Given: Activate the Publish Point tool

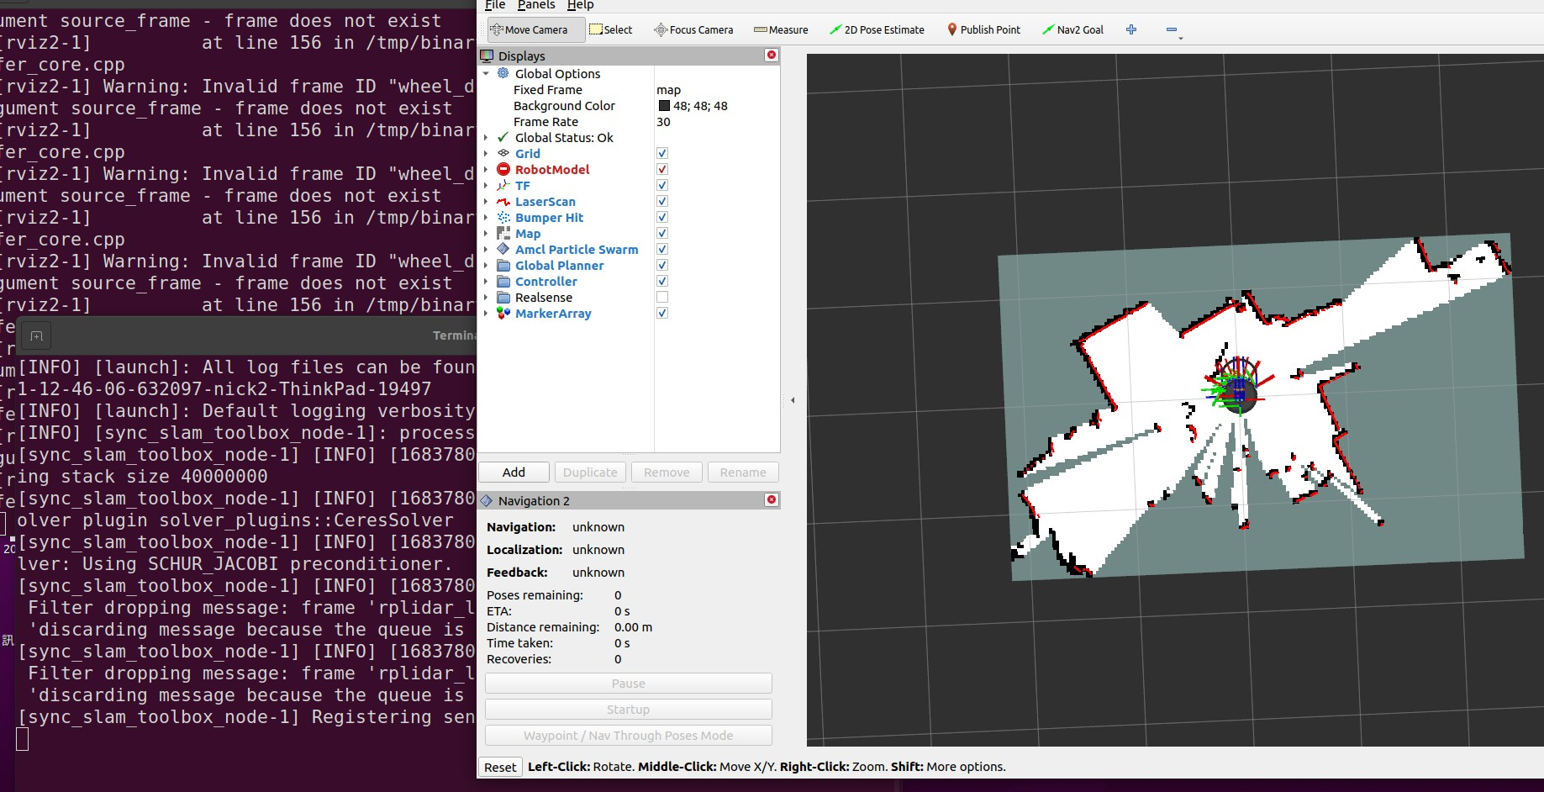Looking at the screenshot, I should coord(983,29).
